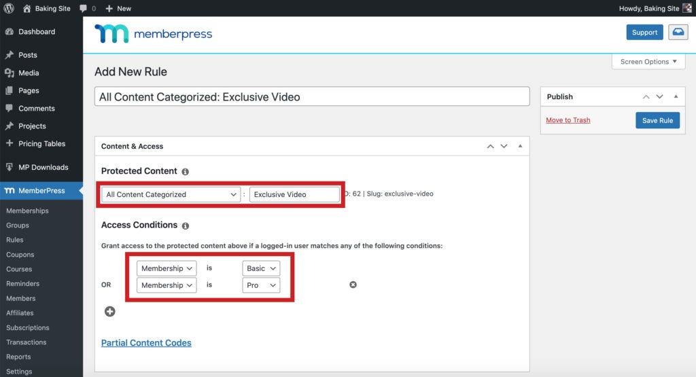Image resolution: width=696 pixels, height=377 pixels.
Task: Click the Pages icon in sidebar
Action: [x=9, y=90]
